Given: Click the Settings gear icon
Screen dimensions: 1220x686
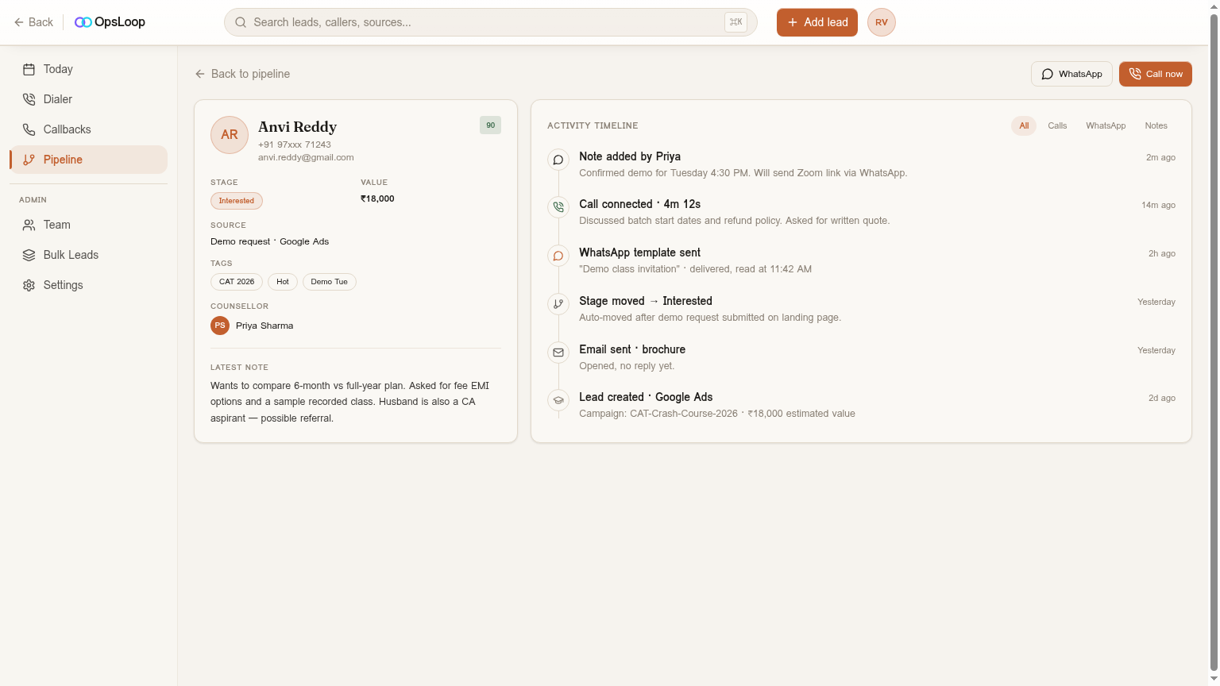Looking at the screenshot, I should pyautogui.click(x=29, y=285).
